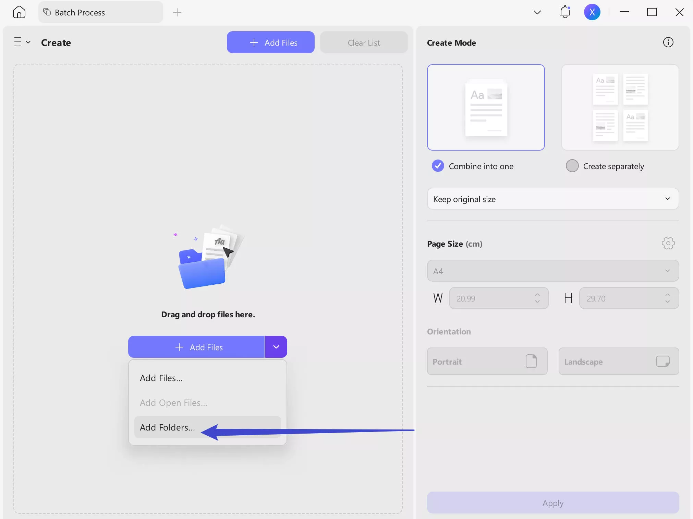The width and height of the screenshot is (693, 519).
Task: Open the A4 page size dropdown
Action: [x=552, y=271]
